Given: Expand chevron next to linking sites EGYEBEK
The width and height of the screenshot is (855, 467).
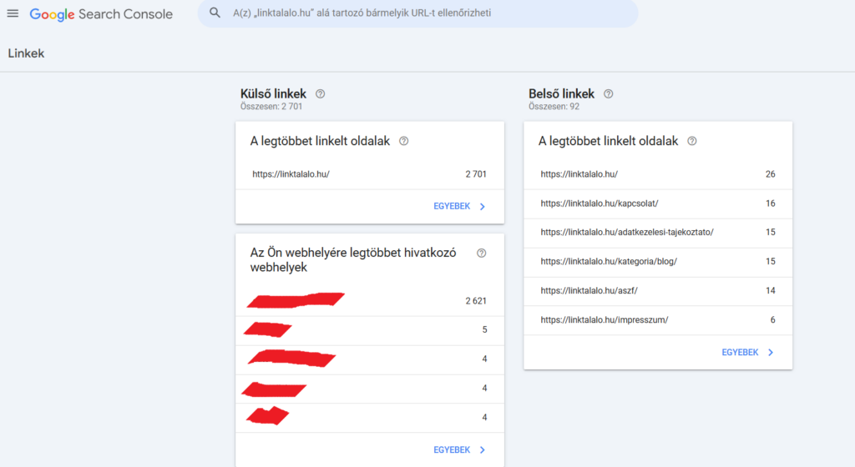Looking at the screenshot, I should point(482,449).
